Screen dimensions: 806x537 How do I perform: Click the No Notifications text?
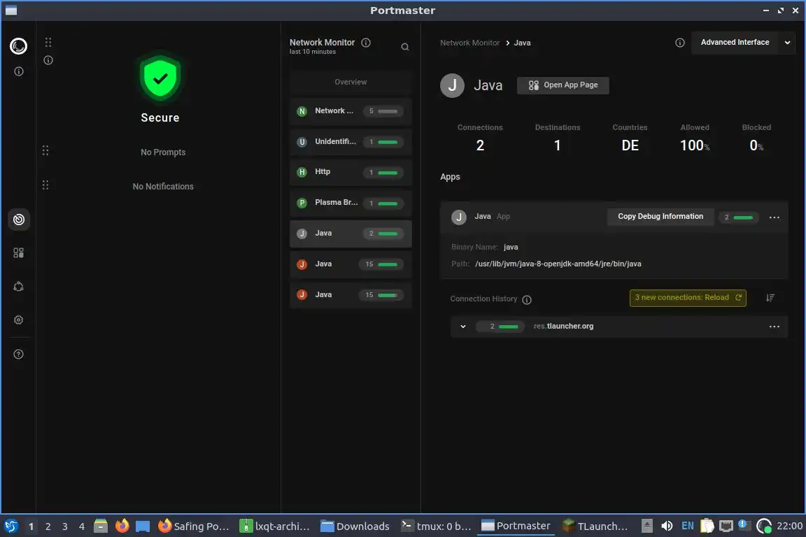[163, 187]
